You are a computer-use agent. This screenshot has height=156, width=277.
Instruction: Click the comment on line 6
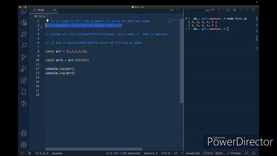point(93,43)
